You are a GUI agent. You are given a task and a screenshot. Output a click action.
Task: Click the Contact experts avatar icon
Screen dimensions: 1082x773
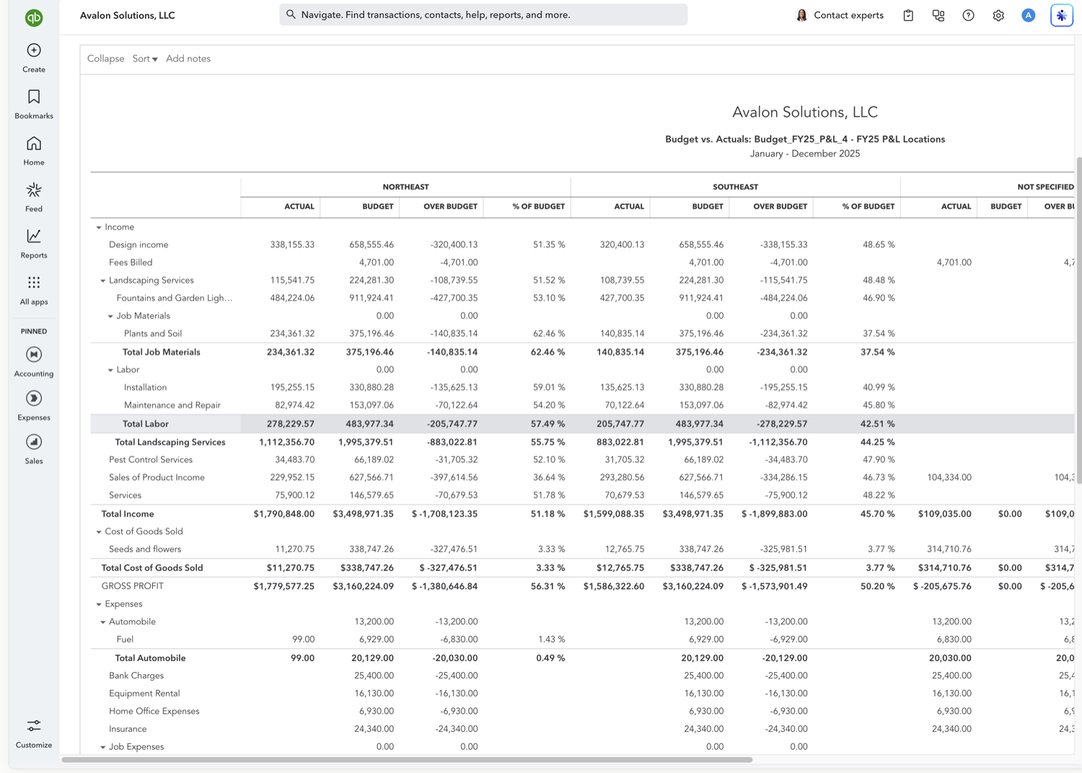[801, 15]
